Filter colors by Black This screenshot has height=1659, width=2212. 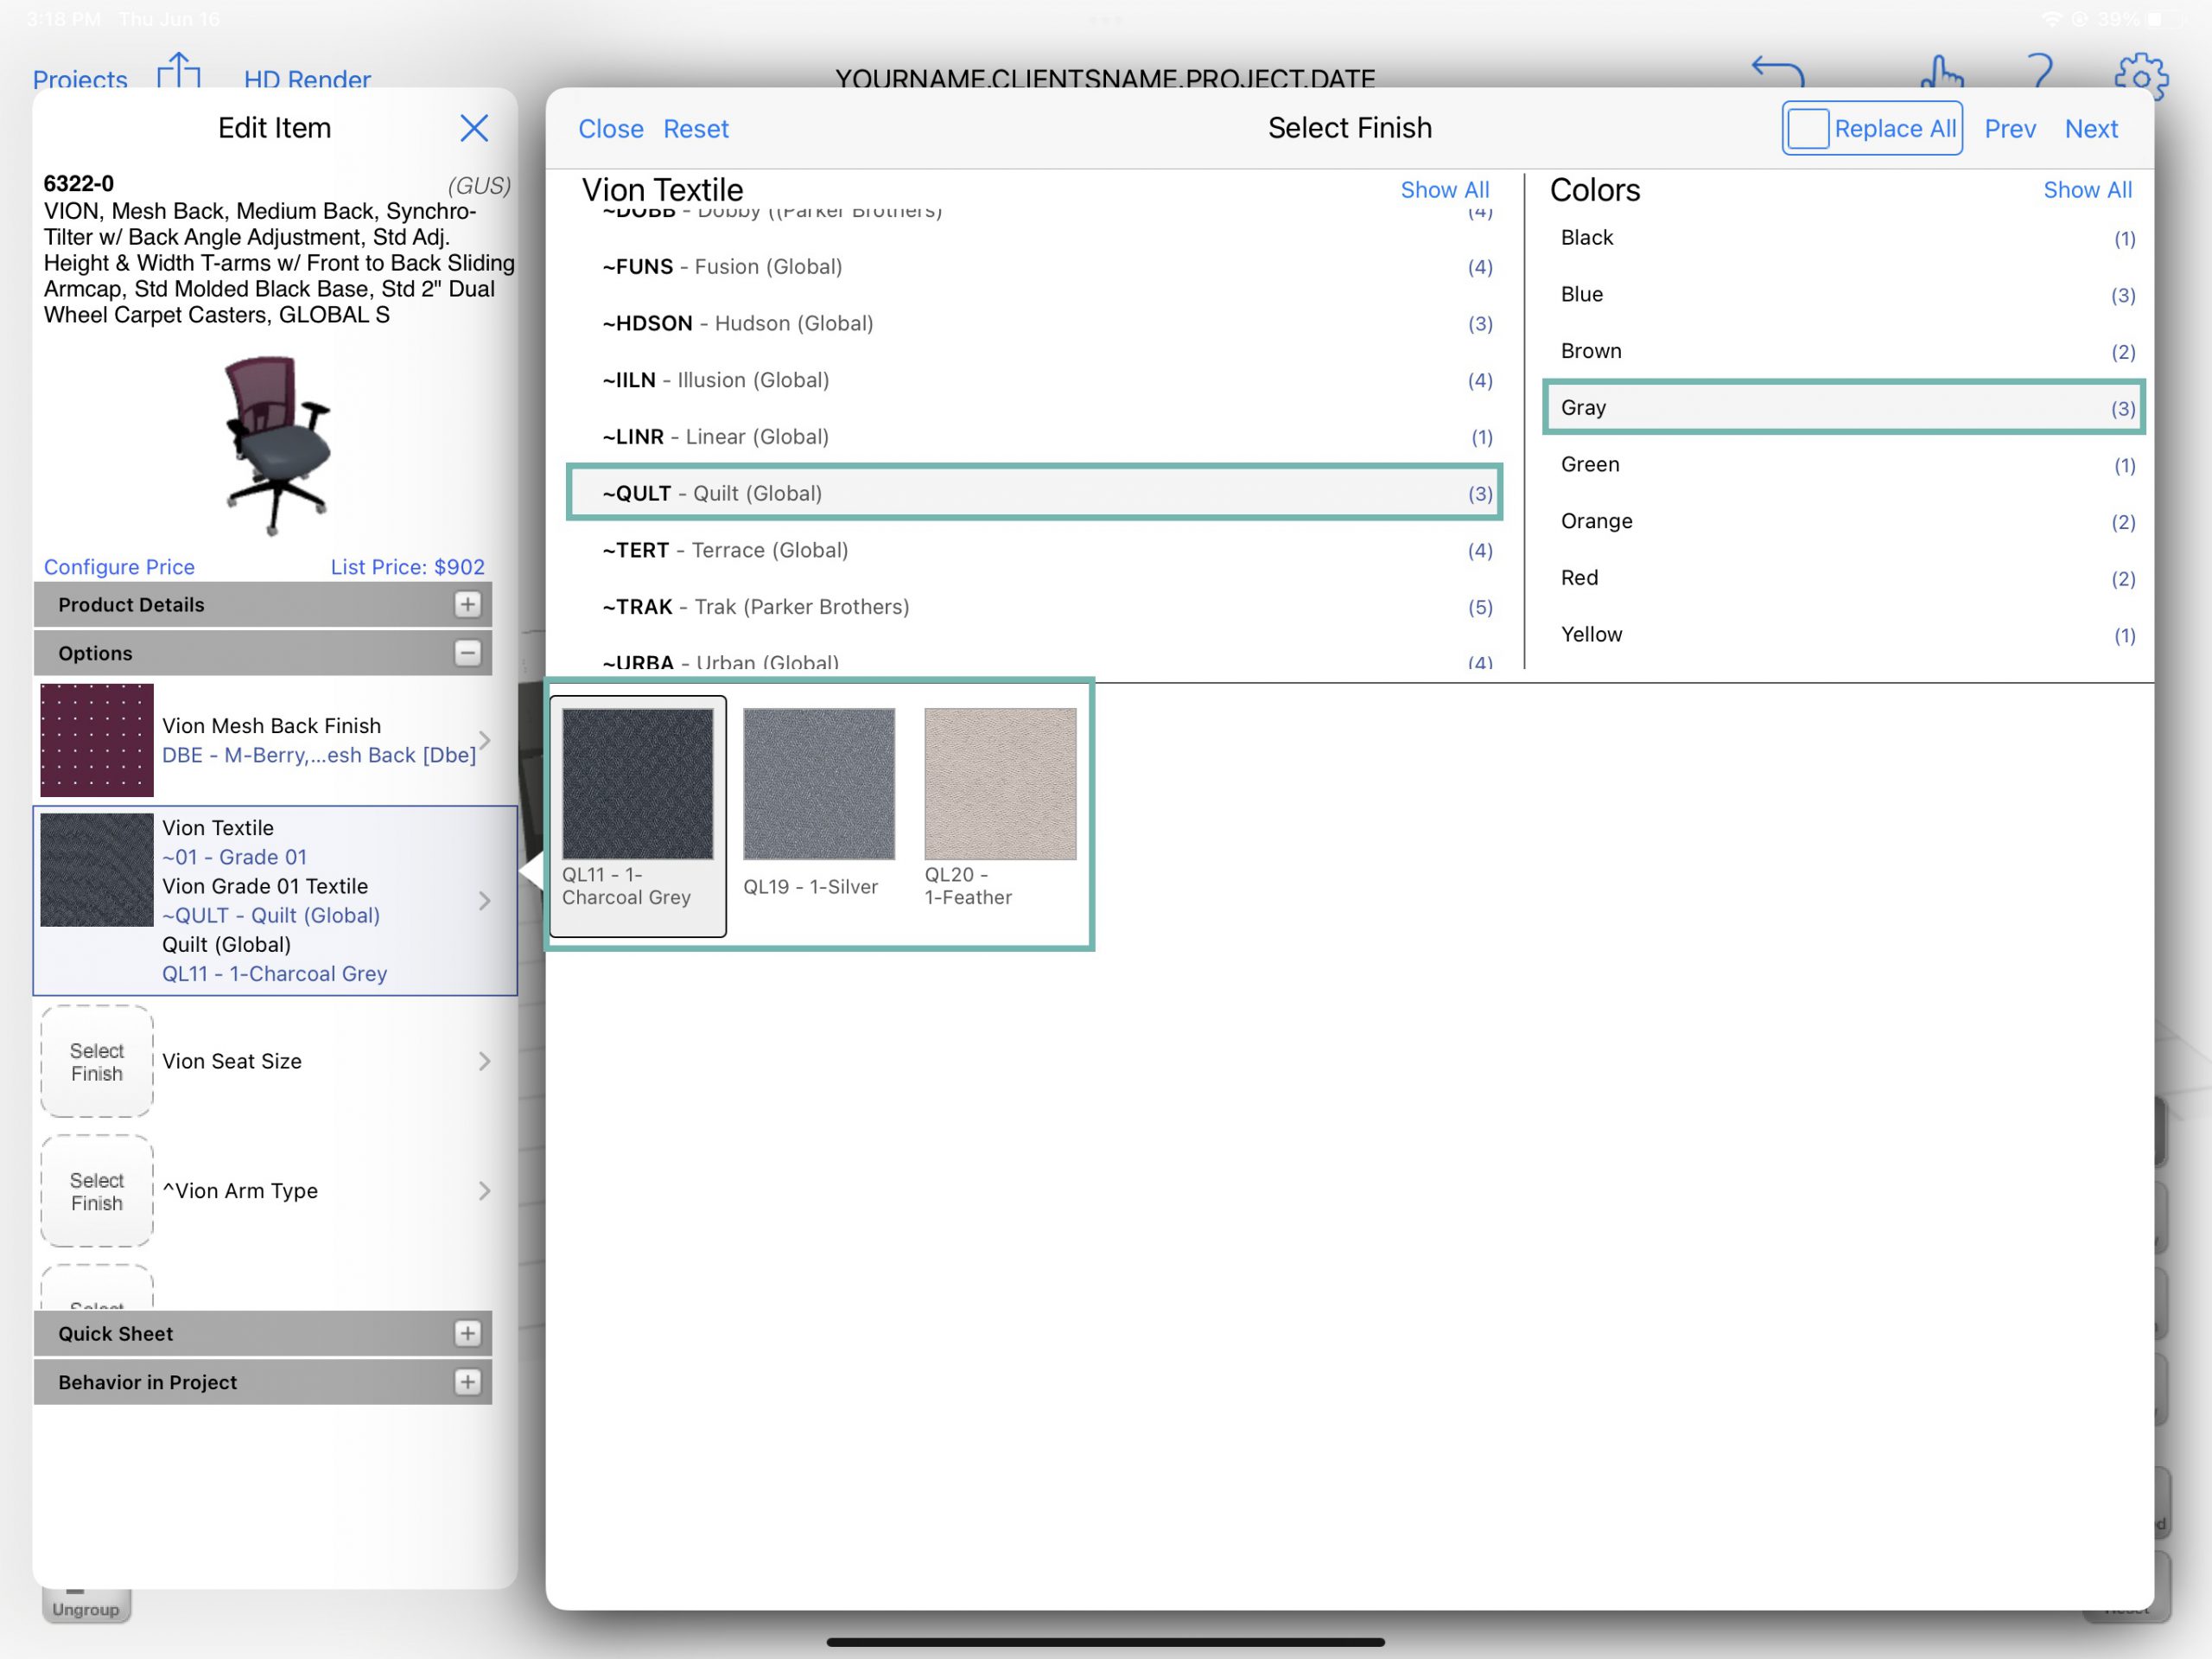[1844, 238]
